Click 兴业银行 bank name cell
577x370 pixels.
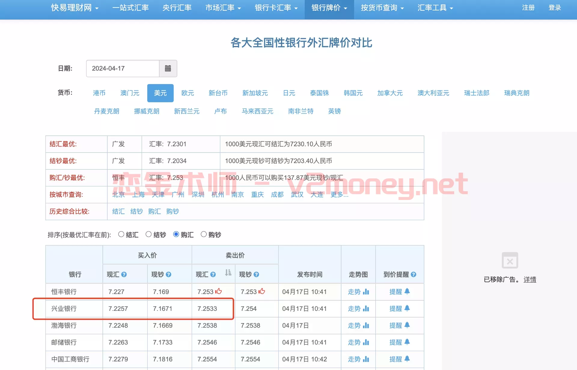[74, 309]
